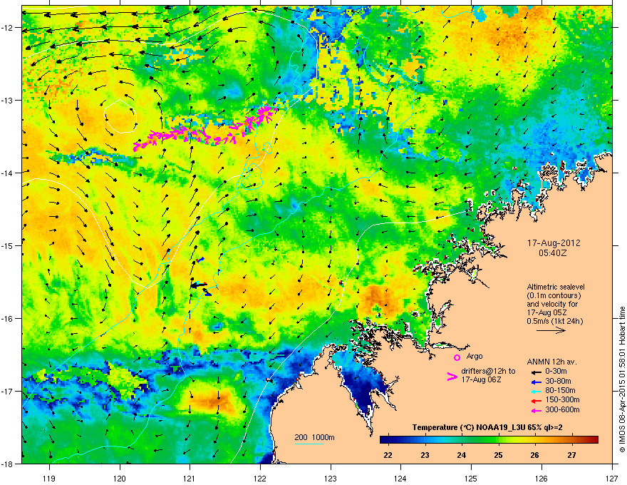This screenshot has width=627, height=485.
Task: Click the magenta Argo circle marker in legend
Action: coord(457,357)
